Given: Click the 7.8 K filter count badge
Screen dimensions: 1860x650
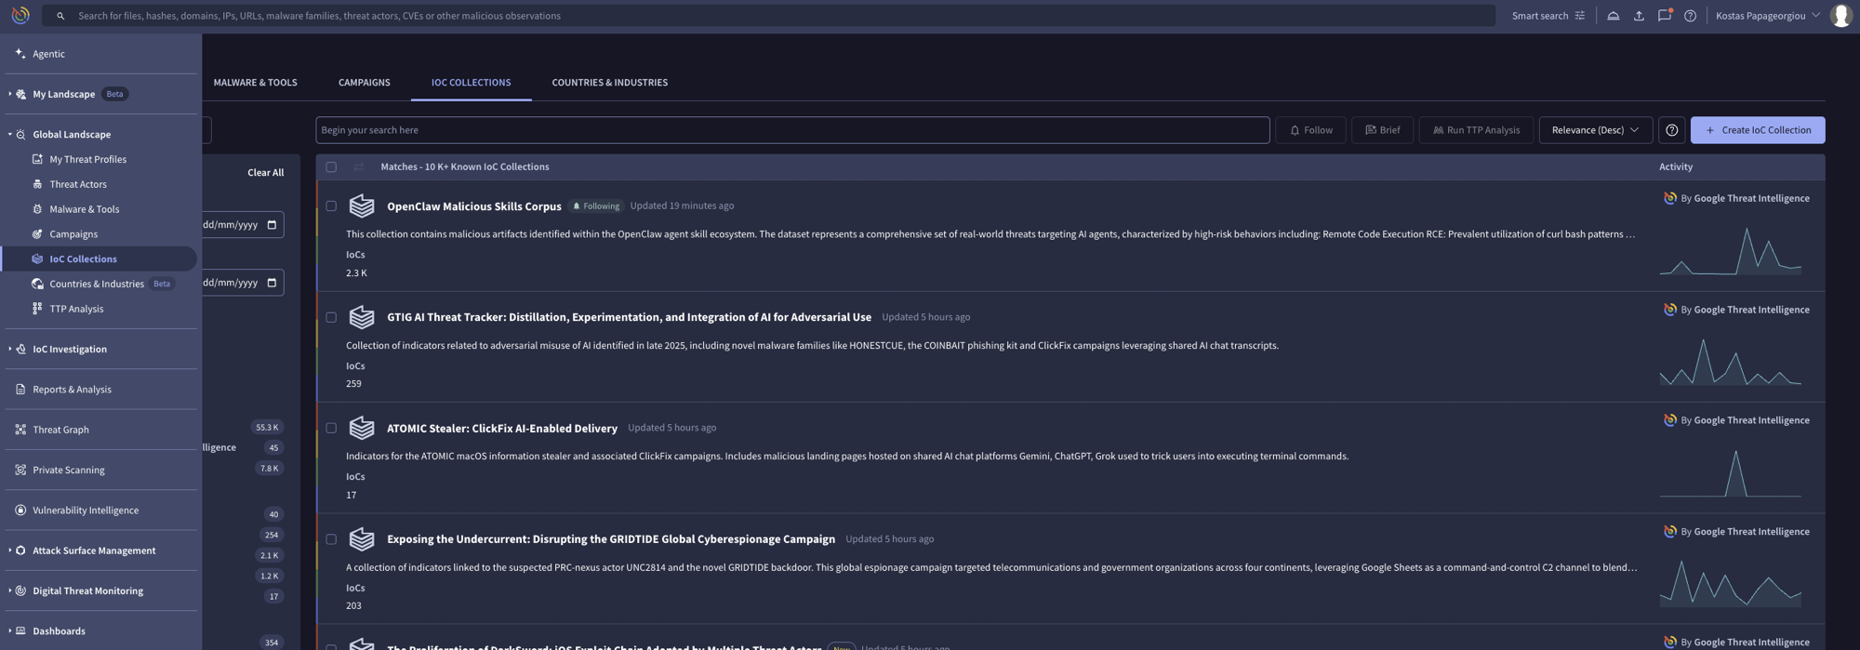Looking at the screenshot, I should [269, 469].
